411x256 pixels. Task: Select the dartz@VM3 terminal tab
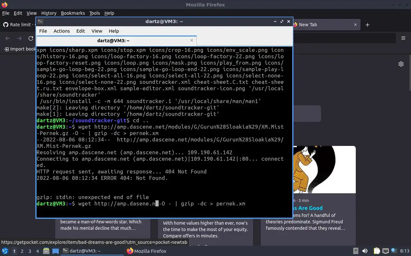click(x=116, y=41)
